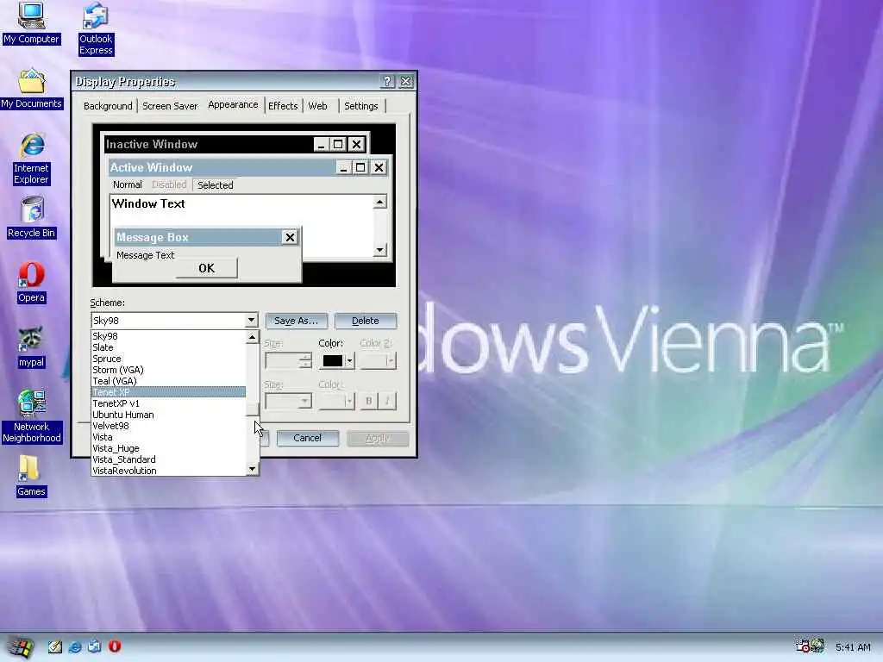The height and width of the screenshot is (662, 883).
Task: Launch Internet Explorer from desktop
Action: coord(32,159)
